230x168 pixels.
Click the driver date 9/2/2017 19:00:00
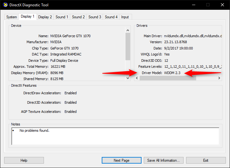click(179, 48)
